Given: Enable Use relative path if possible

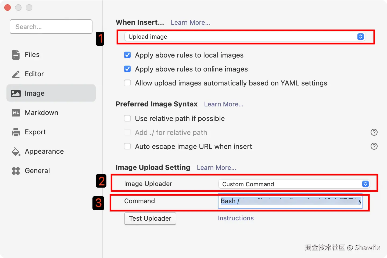Looking at the screenshot, I should (x=127, y=119).
